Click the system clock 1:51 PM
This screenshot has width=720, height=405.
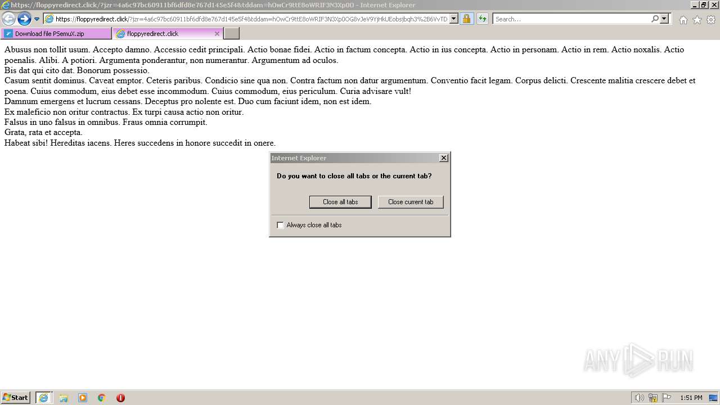[x=691, y=398]
